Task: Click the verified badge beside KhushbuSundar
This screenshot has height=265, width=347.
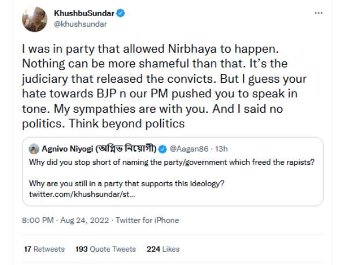Action: click(x=124, y=13)
